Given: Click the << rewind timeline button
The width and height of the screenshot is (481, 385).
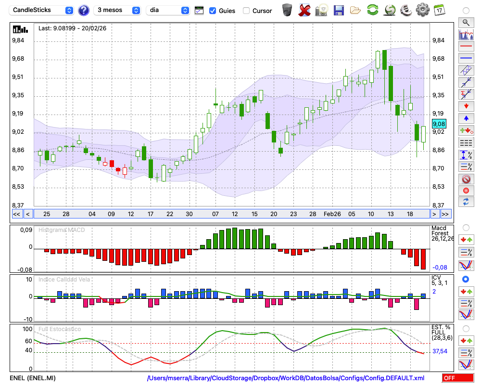Looking at the screenshot, I should coord(16,214).
